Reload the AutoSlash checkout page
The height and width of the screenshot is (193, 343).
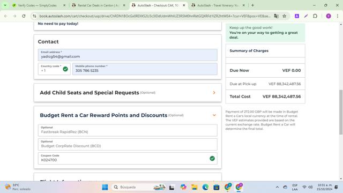click(24, 16)
